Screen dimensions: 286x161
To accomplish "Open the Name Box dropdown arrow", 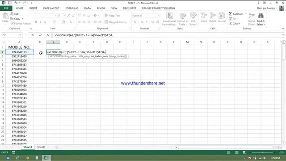I will tap(20, 35).
